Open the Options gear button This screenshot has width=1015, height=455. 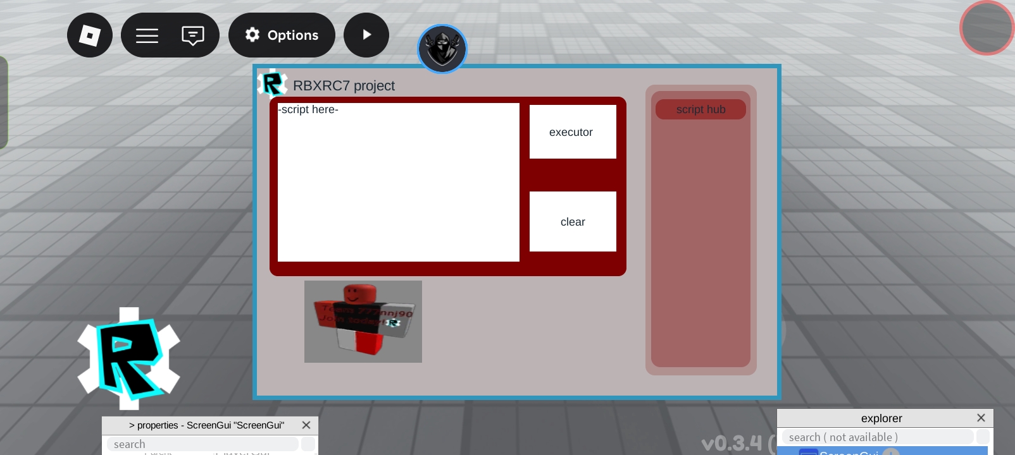point(282,35)
